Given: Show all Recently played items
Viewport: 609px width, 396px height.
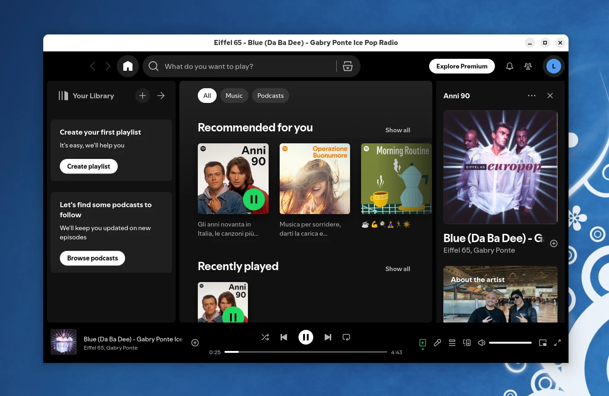Looking at the screenshot, I should click(x=397, y=269).
